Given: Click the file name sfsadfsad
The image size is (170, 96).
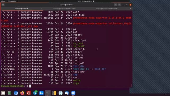Looking at the screenshot, I should tap(80, 41).
